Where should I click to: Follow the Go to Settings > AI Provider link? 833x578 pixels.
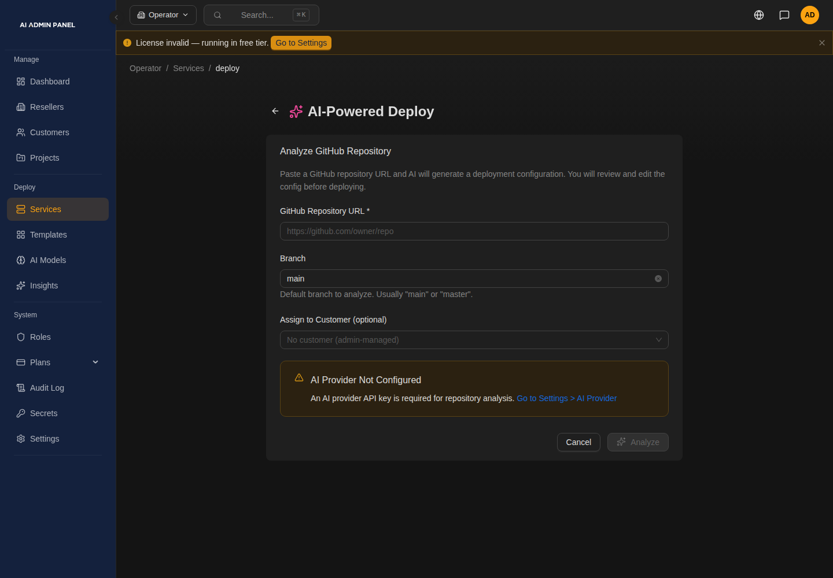[566, 398]
